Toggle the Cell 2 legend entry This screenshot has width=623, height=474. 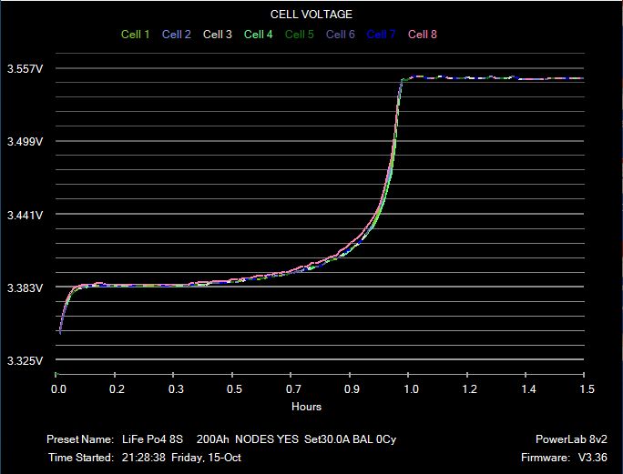click(176, 35)
